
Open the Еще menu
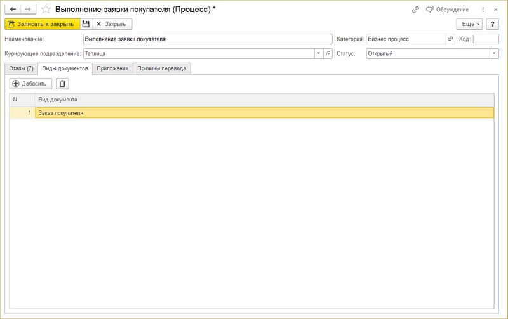point(469,24)
